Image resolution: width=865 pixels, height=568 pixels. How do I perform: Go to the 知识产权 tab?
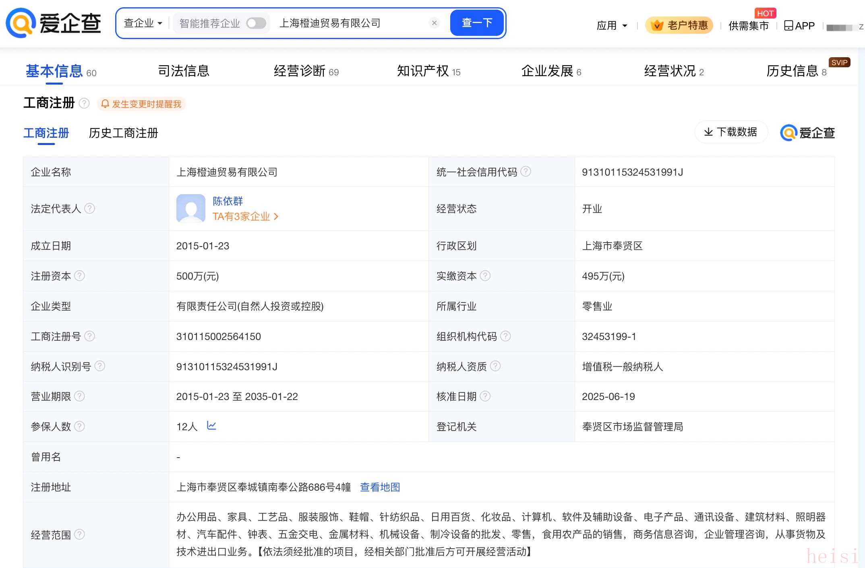tap(428, 71)
